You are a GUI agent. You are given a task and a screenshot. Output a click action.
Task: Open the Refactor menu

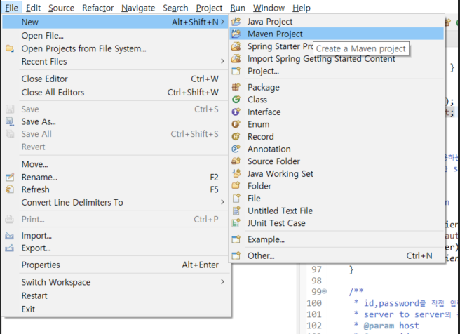[x=97, y=8]
